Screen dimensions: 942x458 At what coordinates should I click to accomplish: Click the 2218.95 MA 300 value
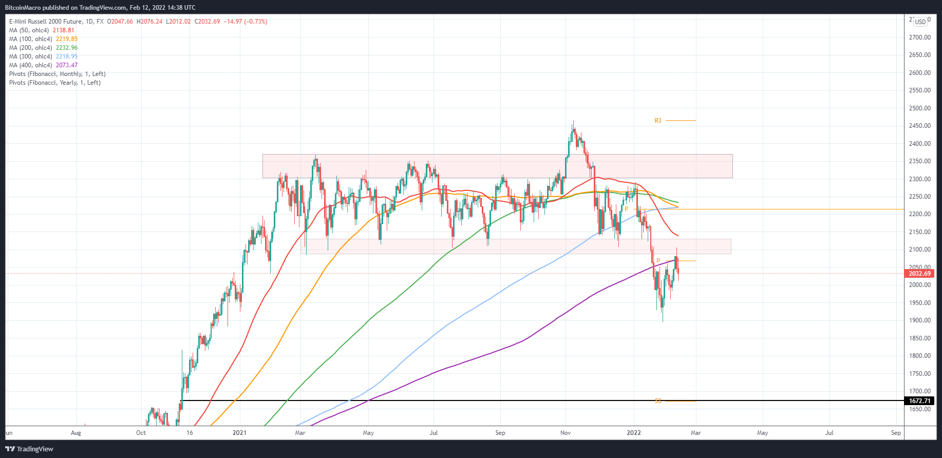(67, 56)
